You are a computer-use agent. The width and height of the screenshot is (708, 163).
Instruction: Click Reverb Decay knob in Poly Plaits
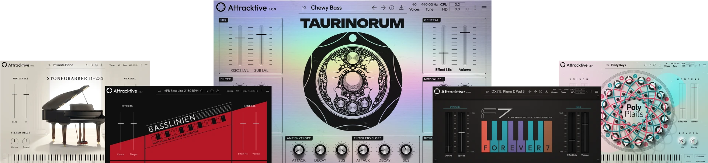pos(694,142)
